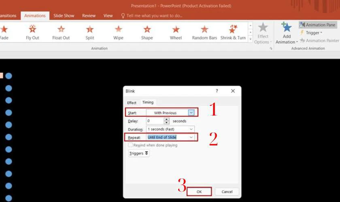
Task: Open the Duration dropdown list
Action: click(x=191, y=129)
